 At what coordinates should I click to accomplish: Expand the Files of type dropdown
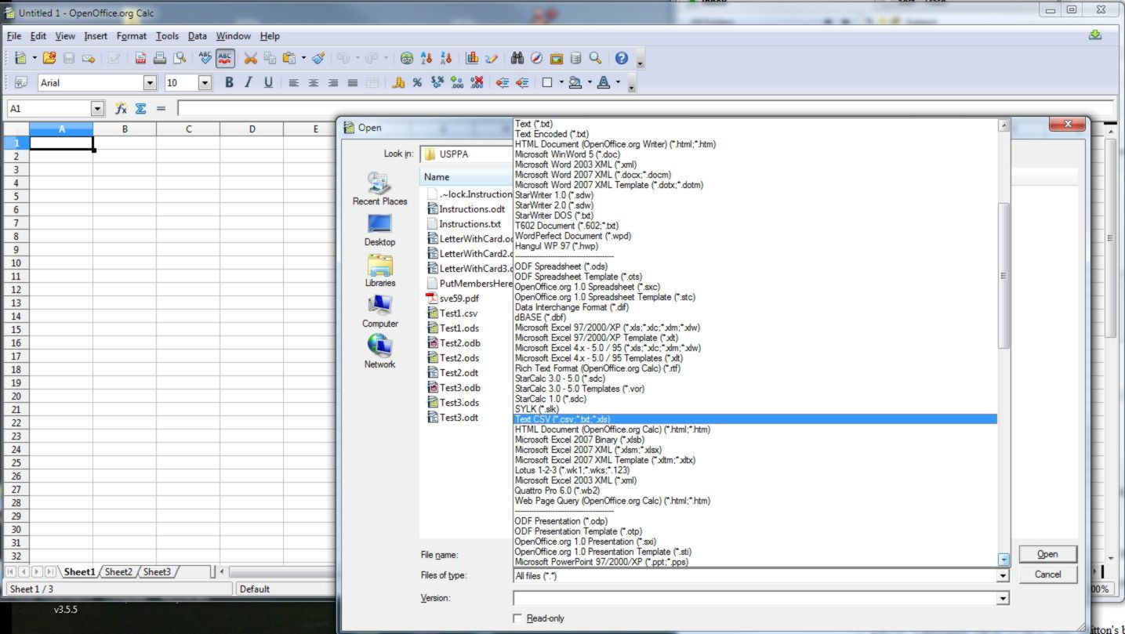1002,576
